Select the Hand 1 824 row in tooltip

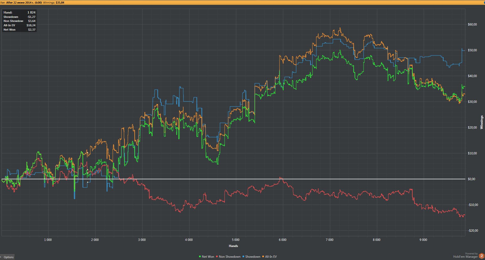(19, 13)
